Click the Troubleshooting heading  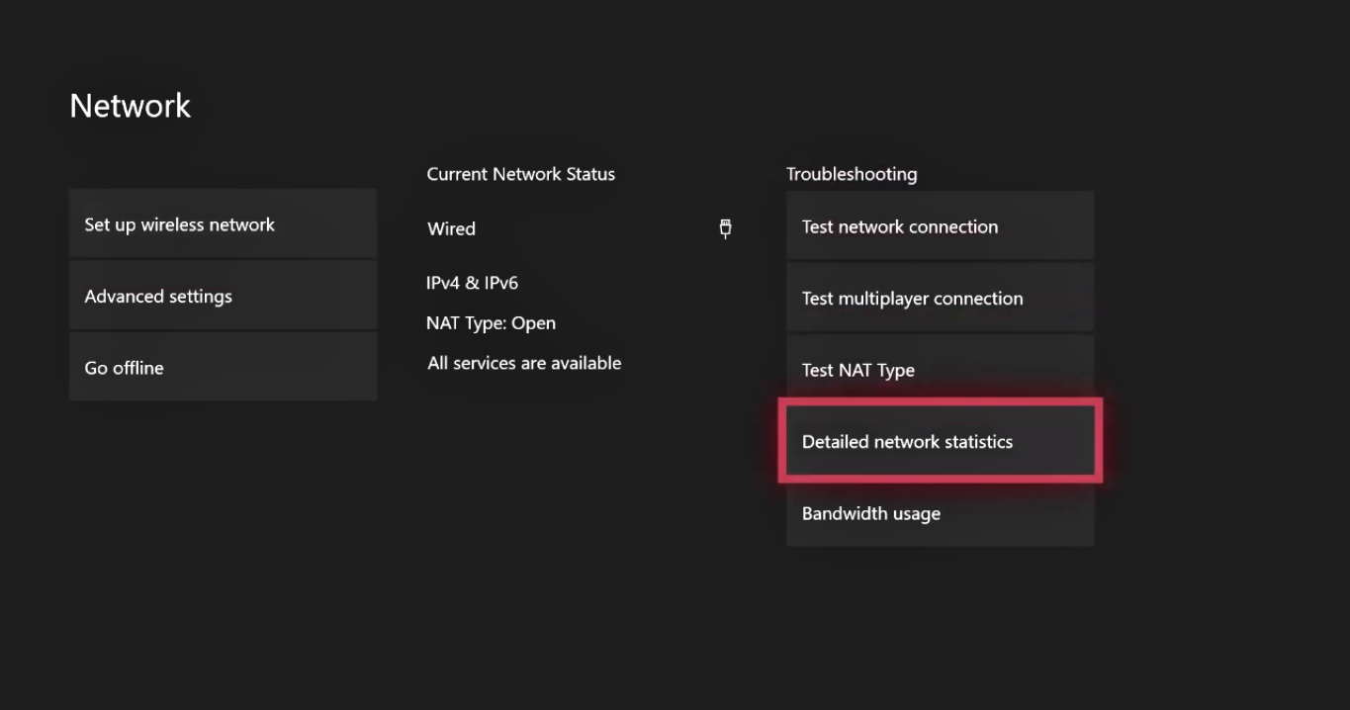852,174
